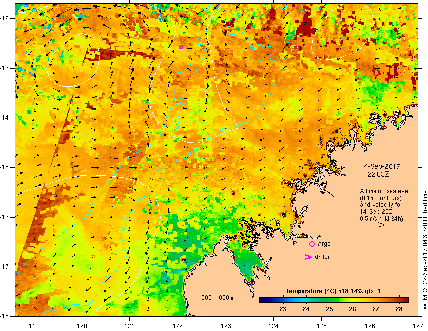Click the 'and velocity for' caption line
428x331 pixels.
381,205
